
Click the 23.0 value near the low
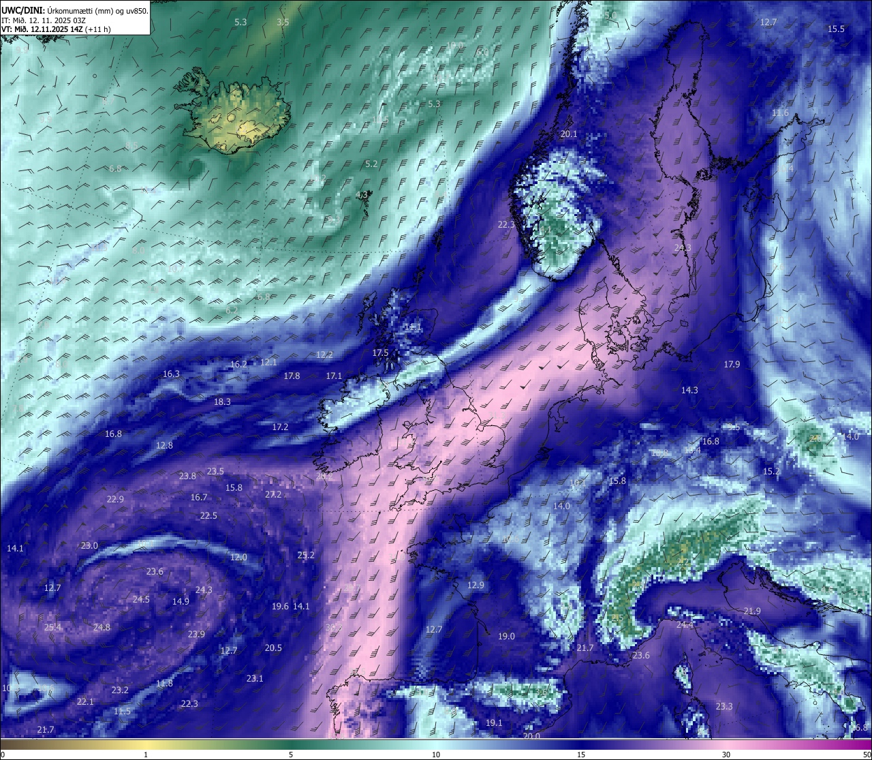[x=89, y=546]
